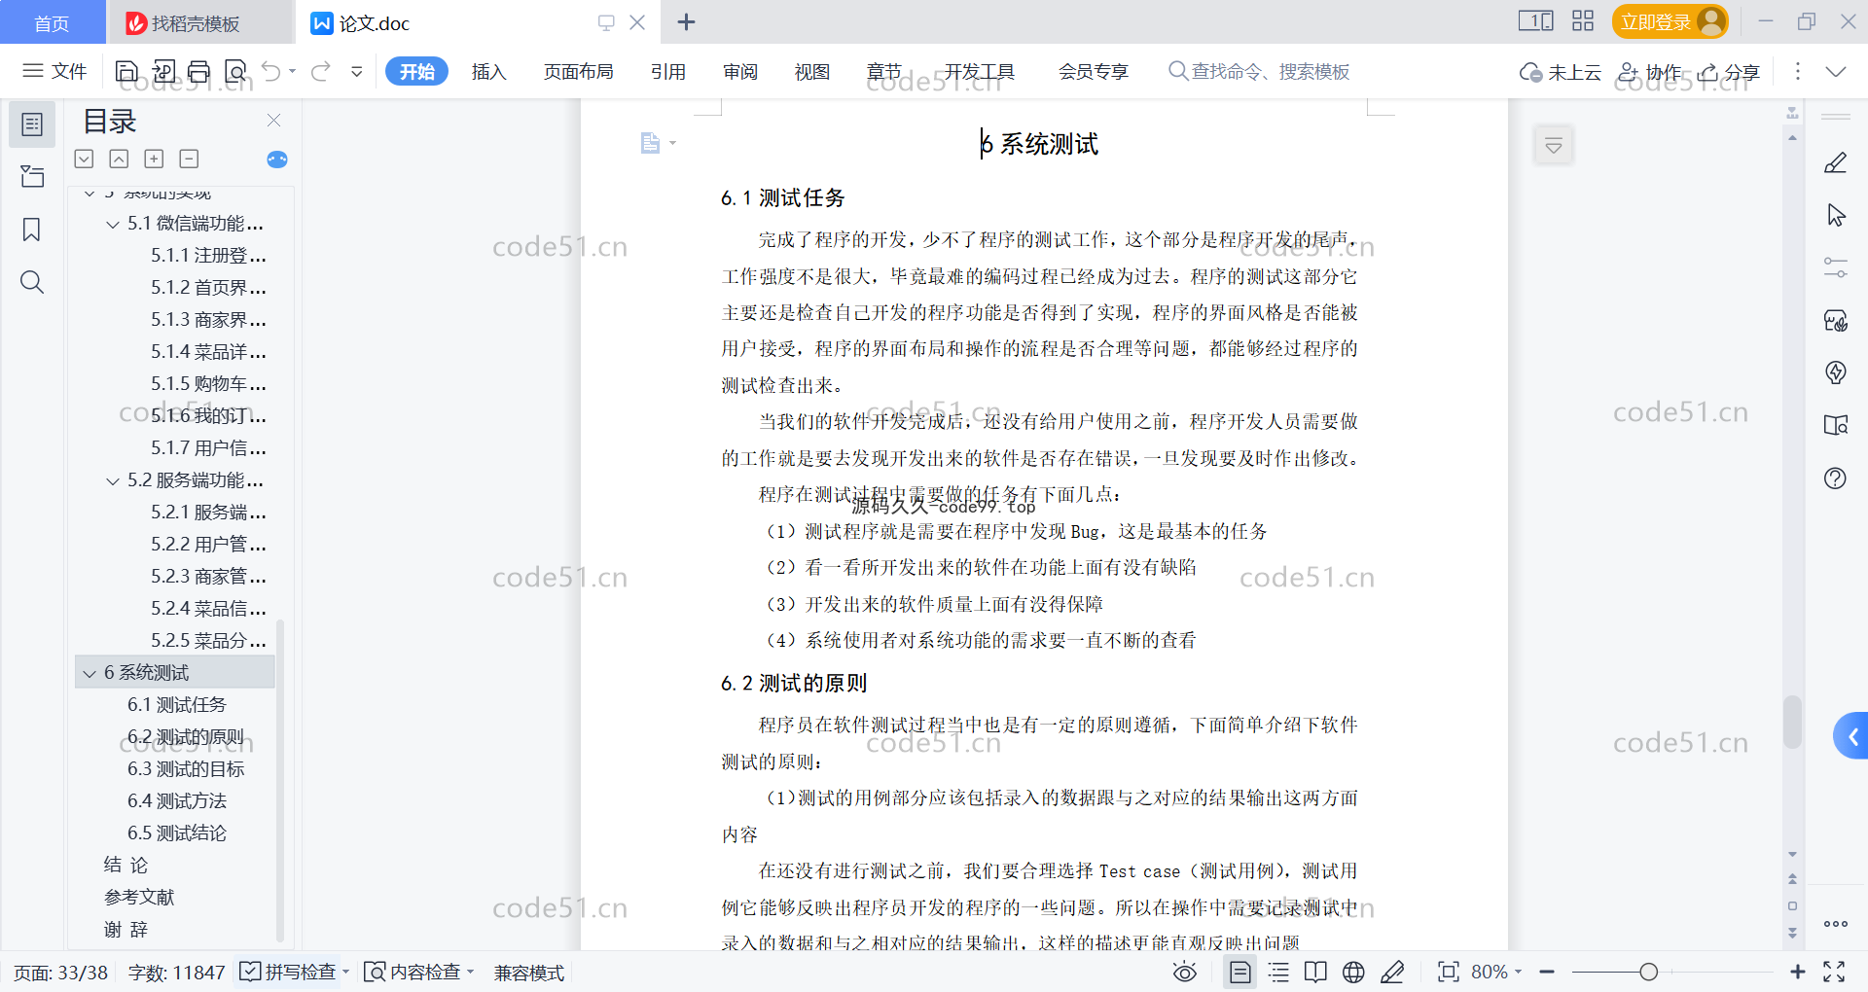Open the Search/Find icon in left sidebar

click(x=32, y=282)
